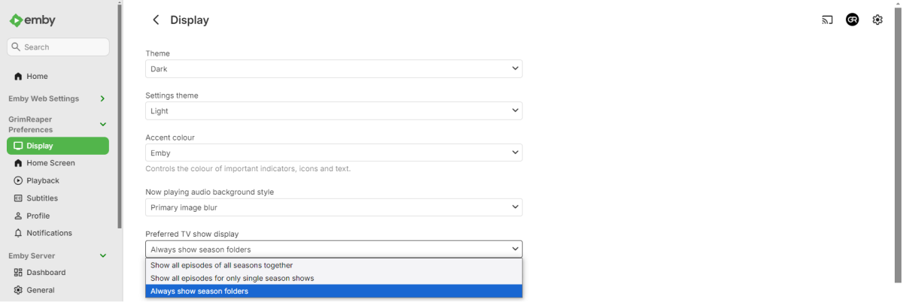Open the Subtitles preferences page
903x302 pixels.
(41, 198)
